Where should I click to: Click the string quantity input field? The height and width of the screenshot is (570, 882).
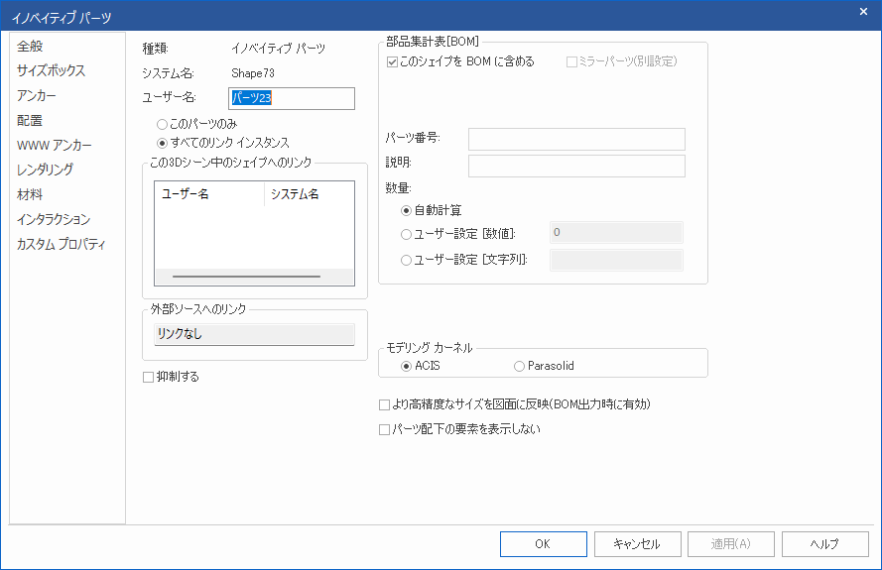[x=616, y=261]
